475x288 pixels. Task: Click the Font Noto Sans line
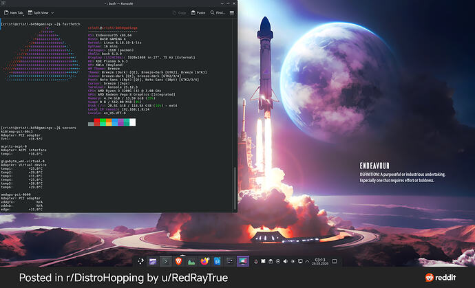point(144,80)
